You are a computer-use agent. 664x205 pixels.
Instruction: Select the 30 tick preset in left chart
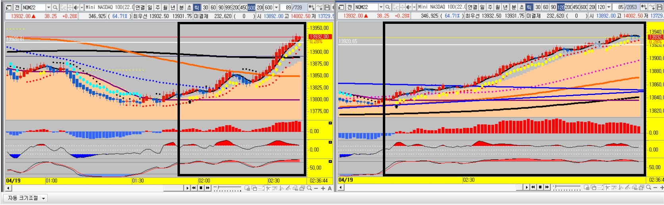205,8
